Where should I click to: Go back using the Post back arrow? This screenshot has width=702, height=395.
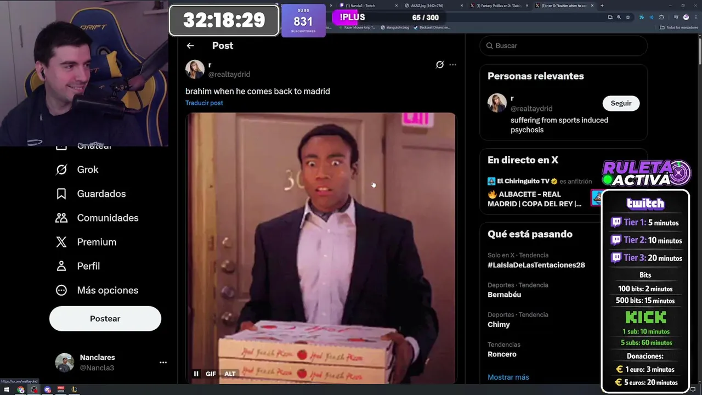(190, 46)
